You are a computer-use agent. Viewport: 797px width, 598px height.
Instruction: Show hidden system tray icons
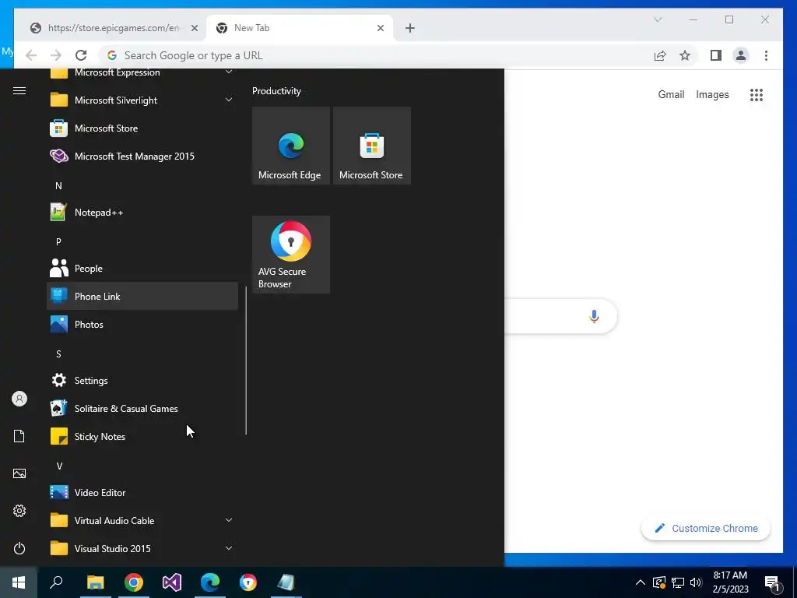point(641,582)
